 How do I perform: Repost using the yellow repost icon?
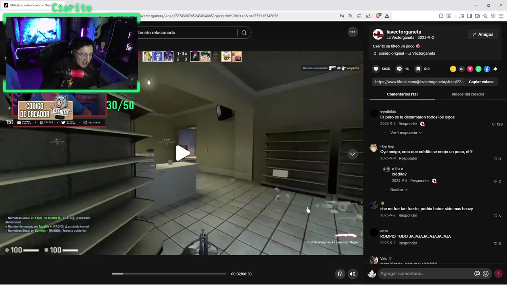(453, 69)
